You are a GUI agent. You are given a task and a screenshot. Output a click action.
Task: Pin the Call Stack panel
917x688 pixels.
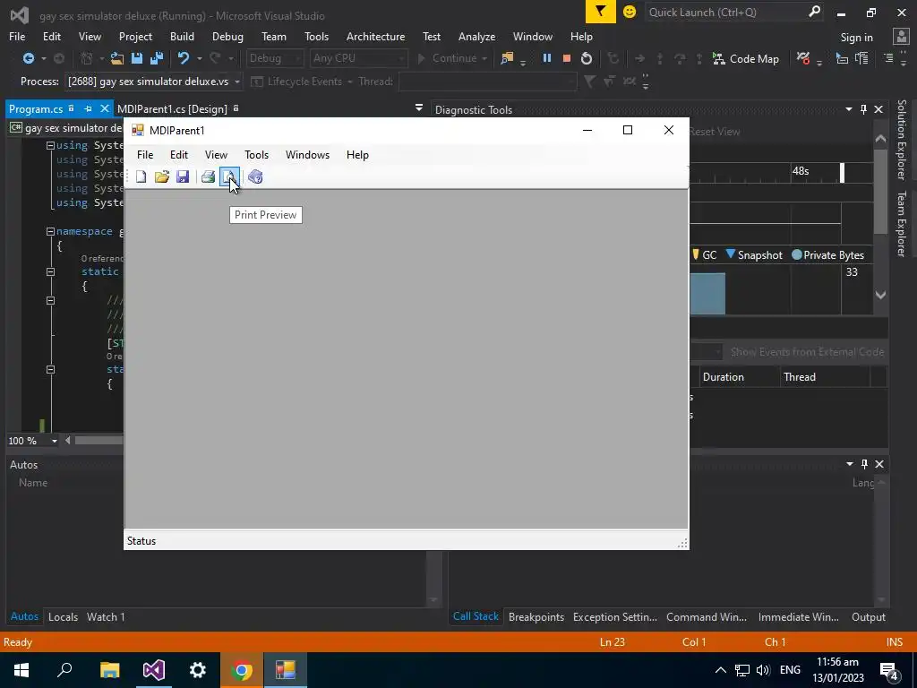coord(864,464)
